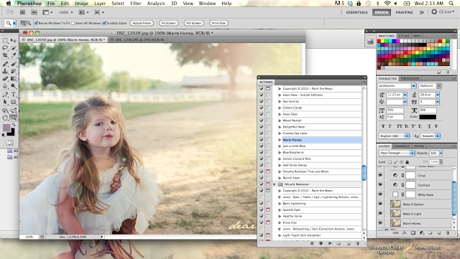Select the Pen tool

(x=5, y=94)
